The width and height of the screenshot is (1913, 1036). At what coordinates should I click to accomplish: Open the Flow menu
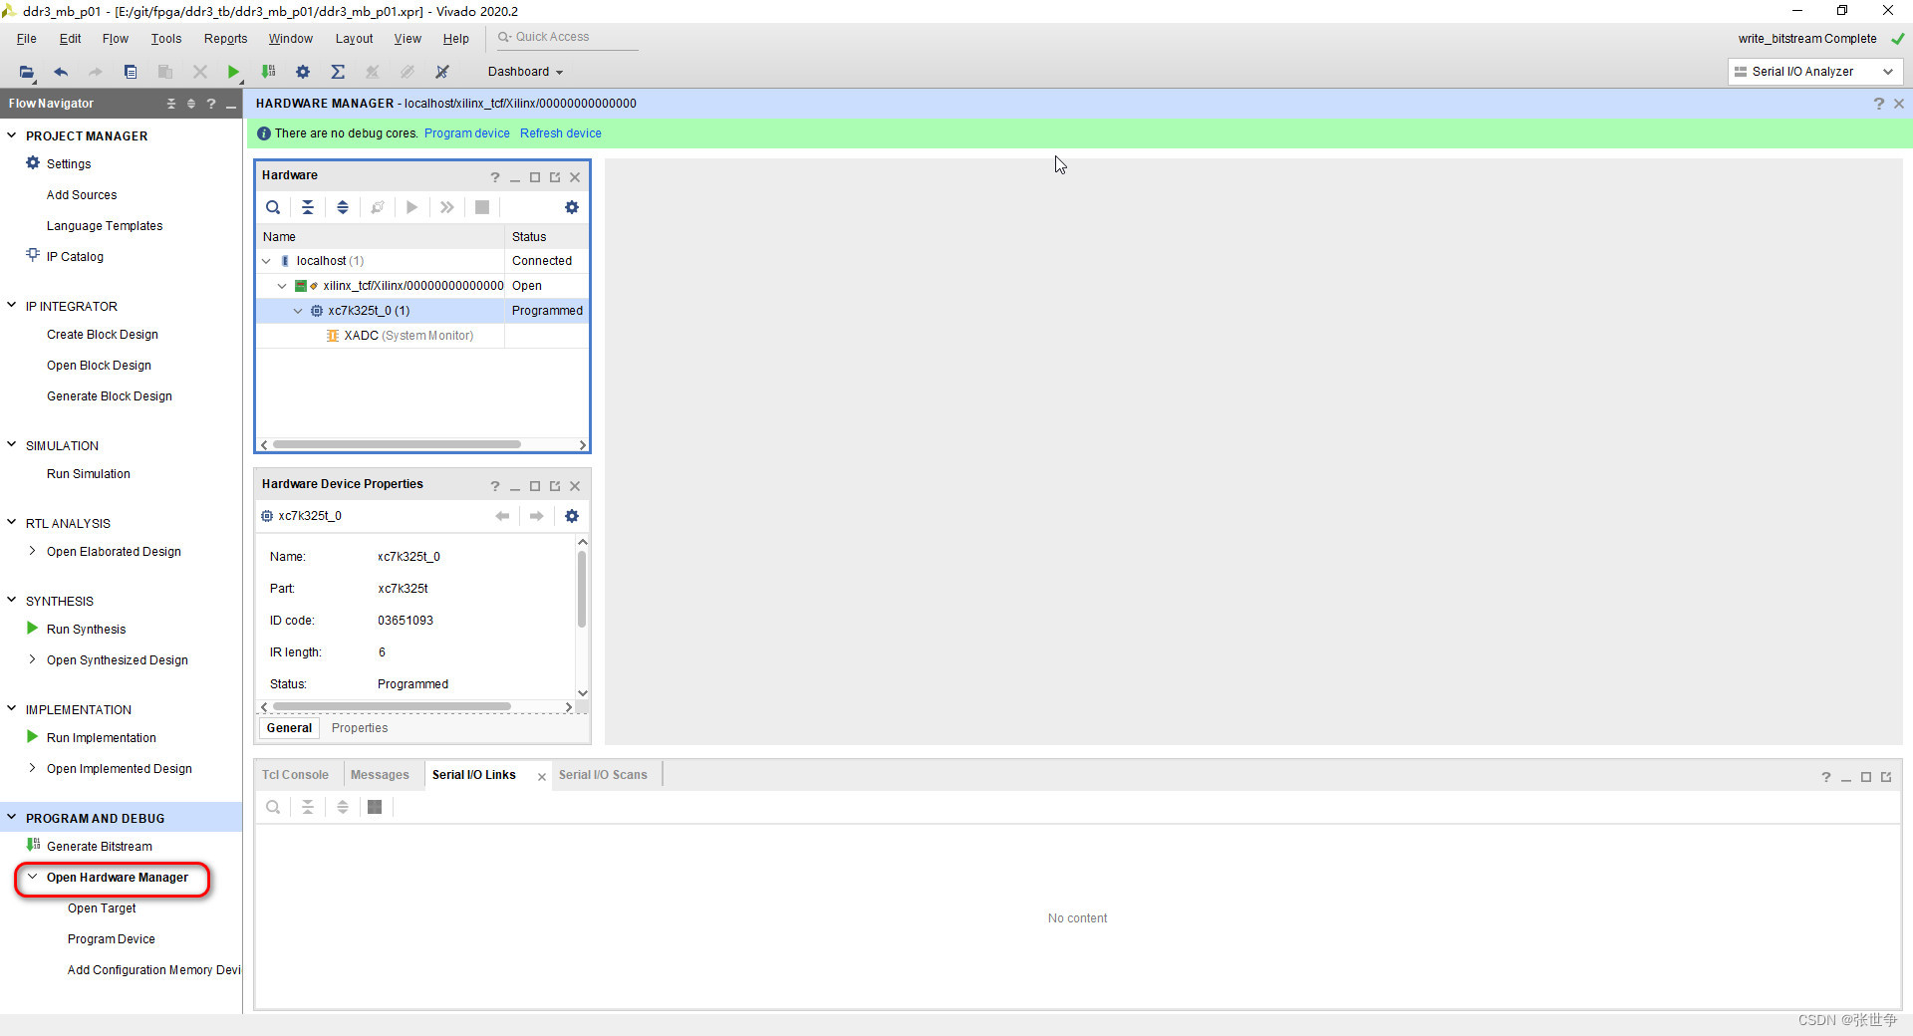pyautogui.click(x=116, y=39)
